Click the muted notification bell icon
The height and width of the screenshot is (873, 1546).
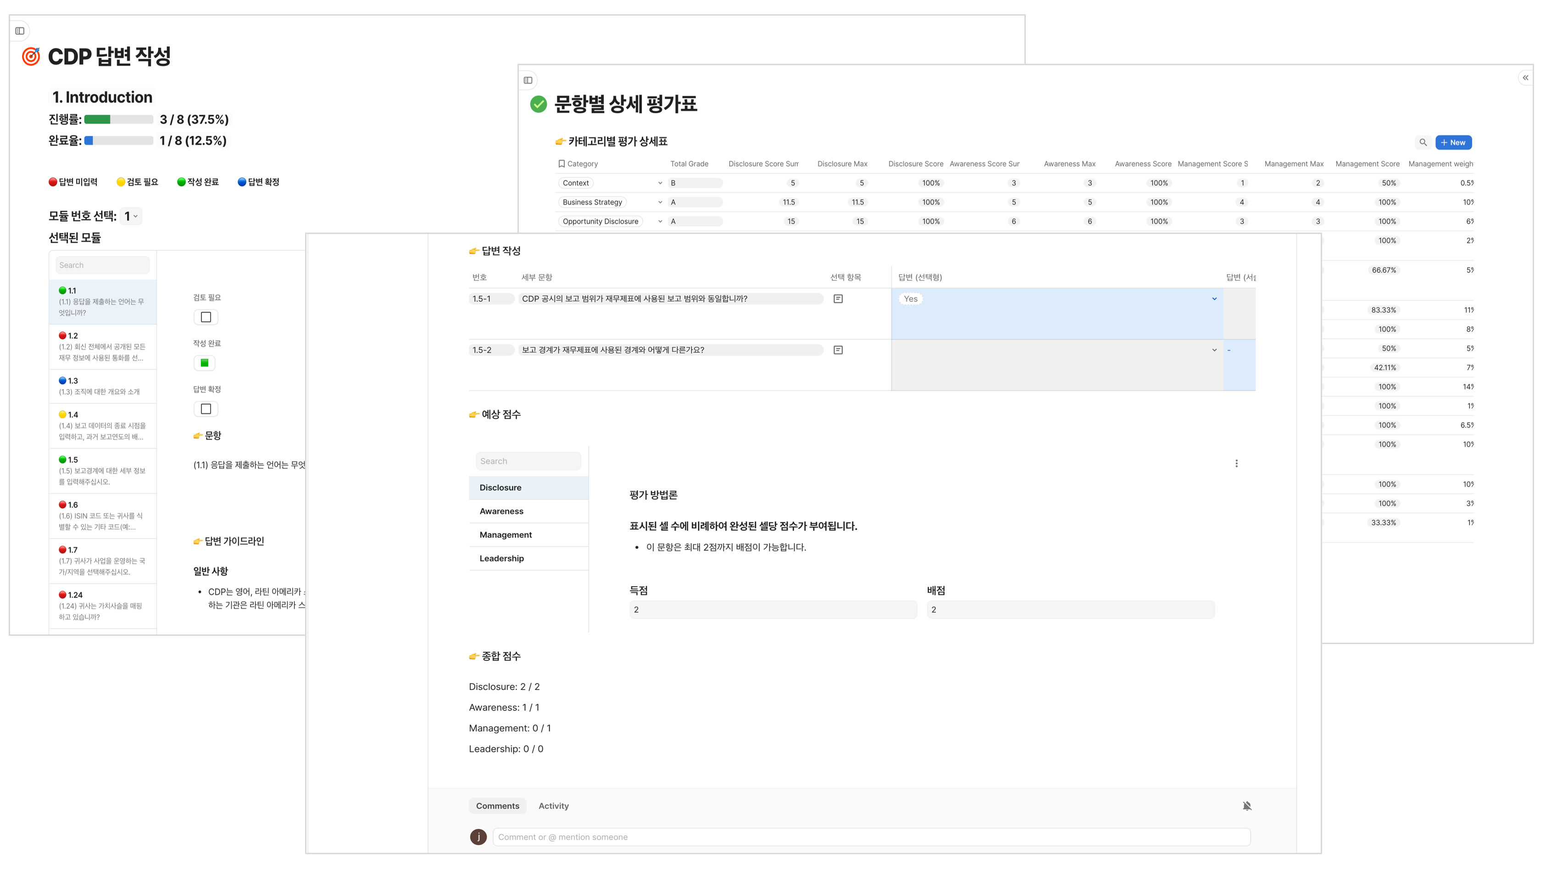point(1246,806)
